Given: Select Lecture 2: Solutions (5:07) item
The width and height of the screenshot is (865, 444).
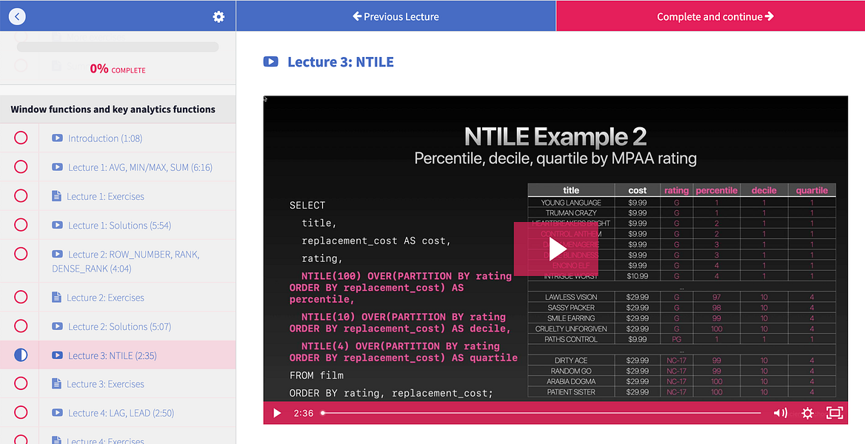Looking at the screenshot, I should (118, 326).
